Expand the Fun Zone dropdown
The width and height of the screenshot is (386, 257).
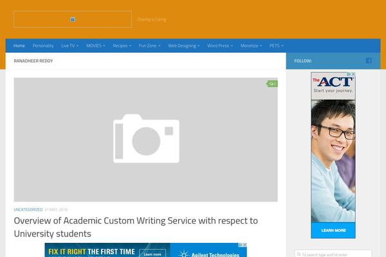[x=150, y=46]
